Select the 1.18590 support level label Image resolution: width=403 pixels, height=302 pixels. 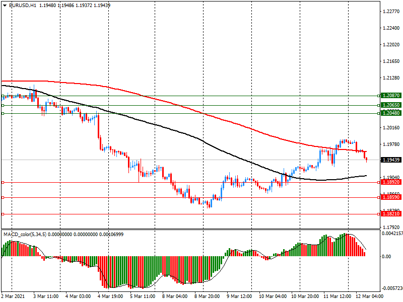(x=391, y=197)
